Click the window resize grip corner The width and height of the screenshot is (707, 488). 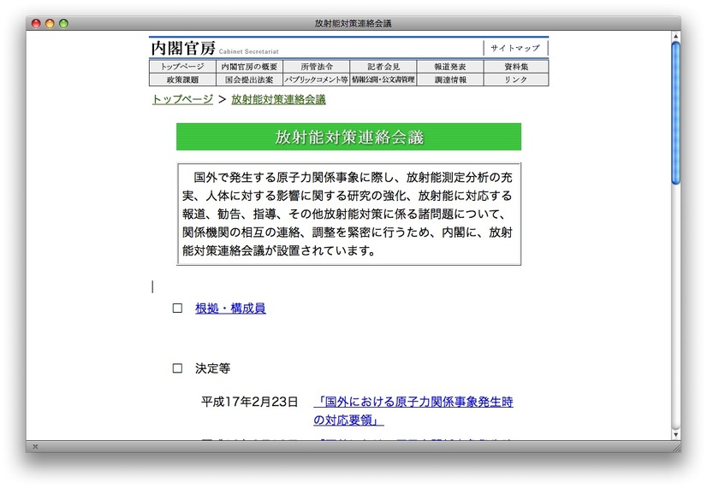pyautogui.click(x=675, y=446)
